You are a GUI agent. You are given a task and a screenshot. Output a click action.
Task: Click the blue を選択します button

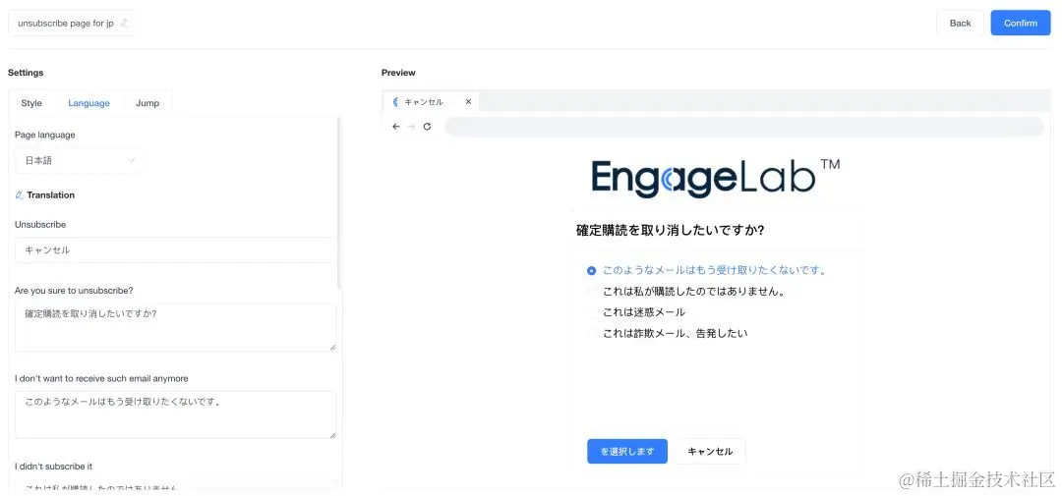(627, 452)
